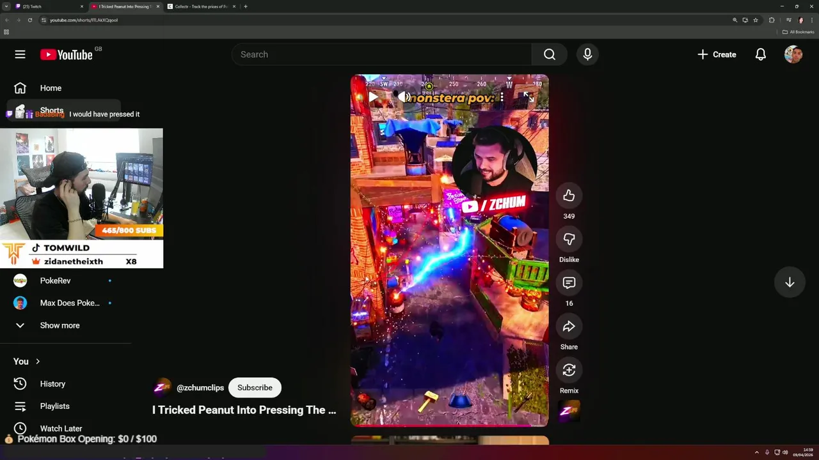This screenshot has width=819, height=460.
Task: Expand the You section chevron
Action: pyautogui.click(x=38, y=362)
